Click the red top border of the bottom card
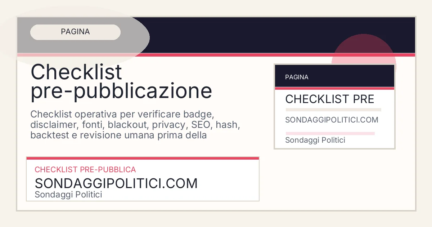 click(x=143, y=158)
